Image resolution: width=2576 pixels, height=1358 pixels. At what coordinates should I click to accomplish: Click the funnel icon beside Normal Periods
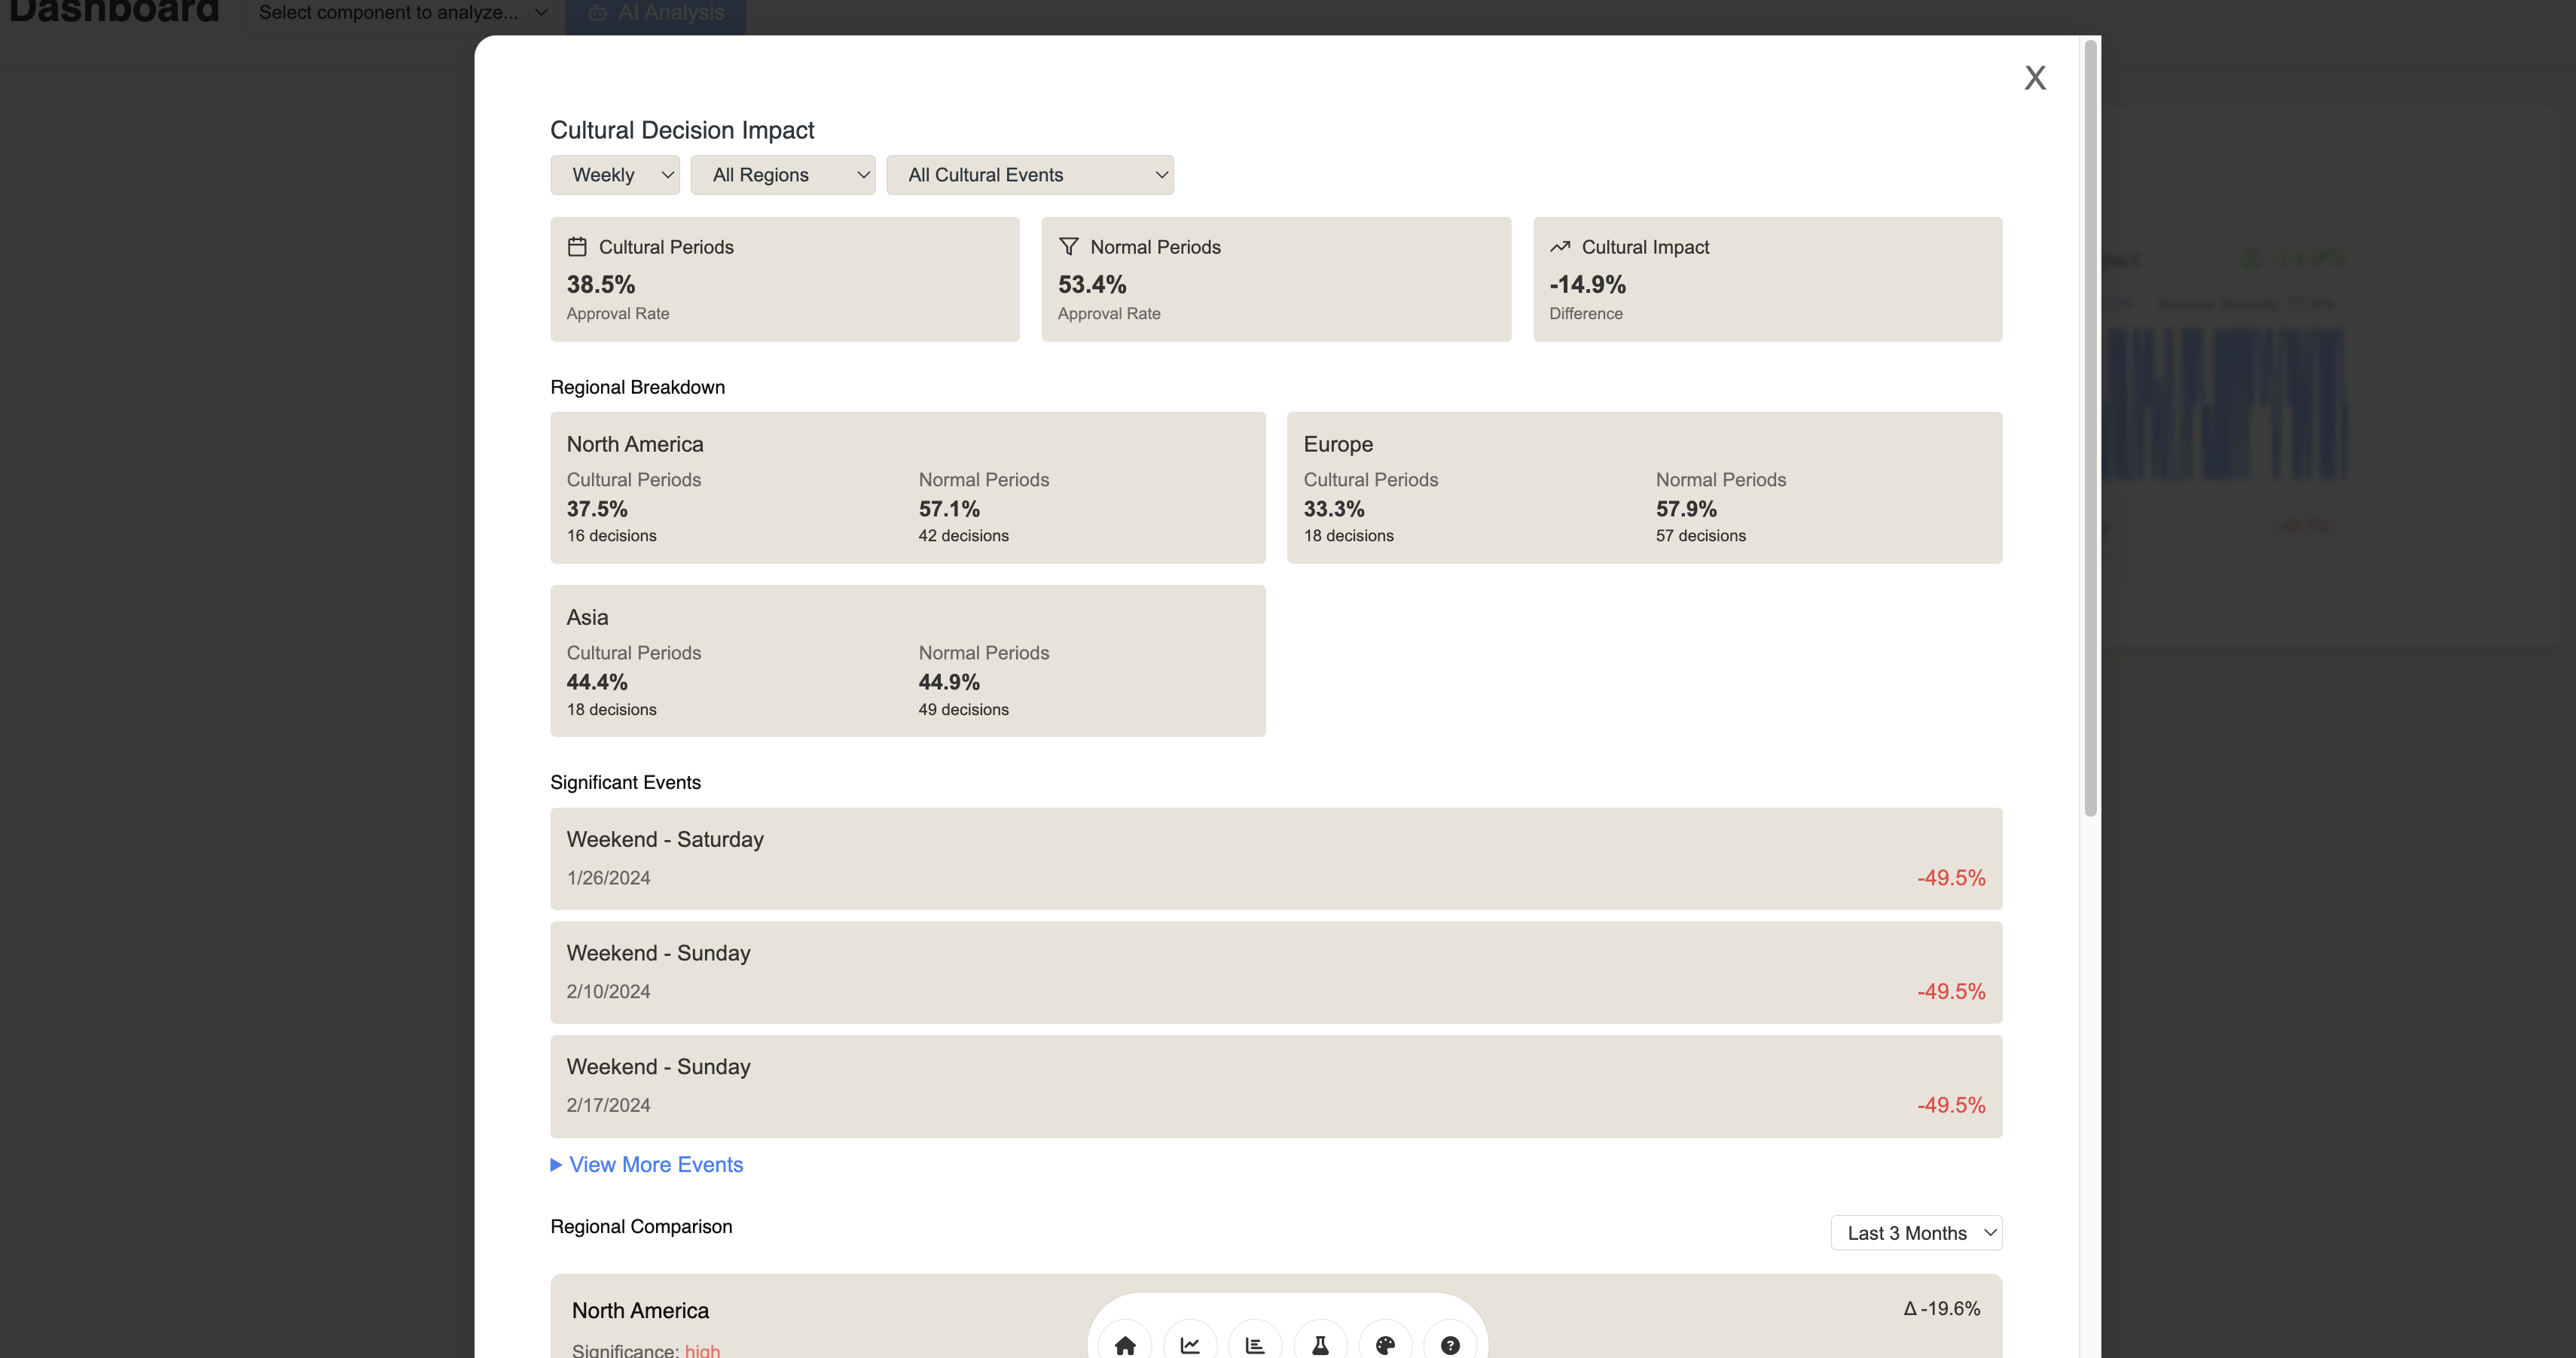(1068, 247)
